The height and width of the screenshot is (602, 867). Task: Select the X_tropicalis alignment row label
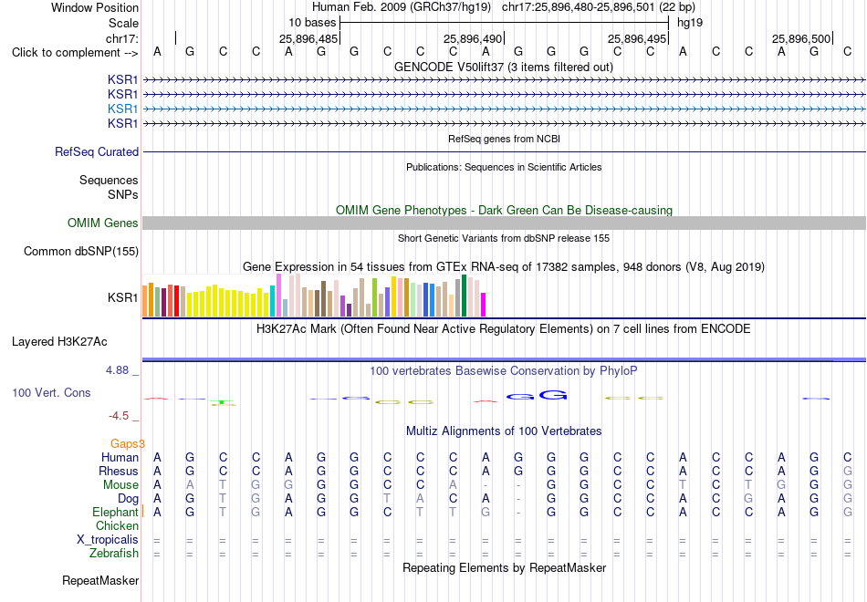108,540
